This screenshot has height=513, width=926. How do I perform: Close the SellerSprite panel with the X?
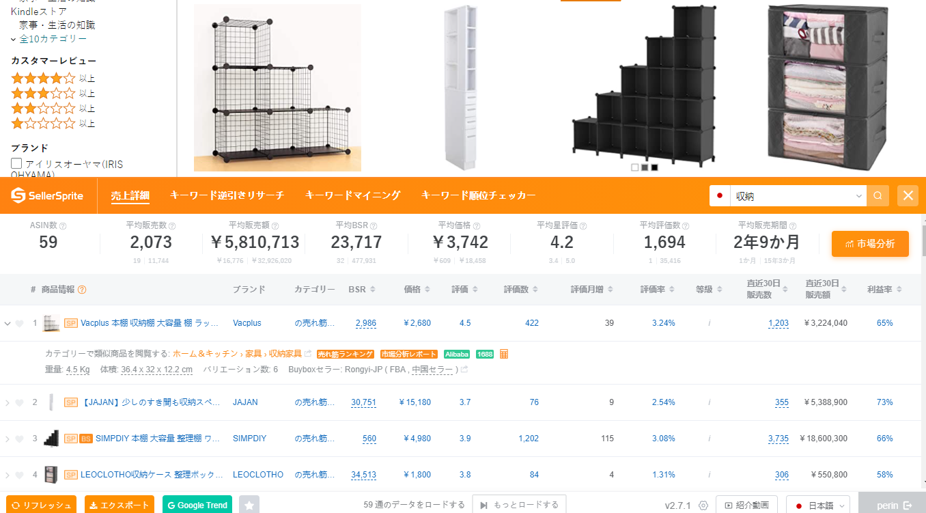click(x=908, y=196)
